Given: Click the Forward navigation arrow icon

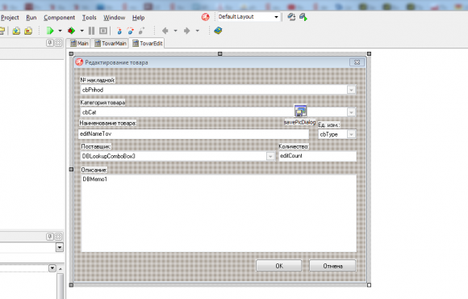Looking at the screenshot, I should (187, 31).
